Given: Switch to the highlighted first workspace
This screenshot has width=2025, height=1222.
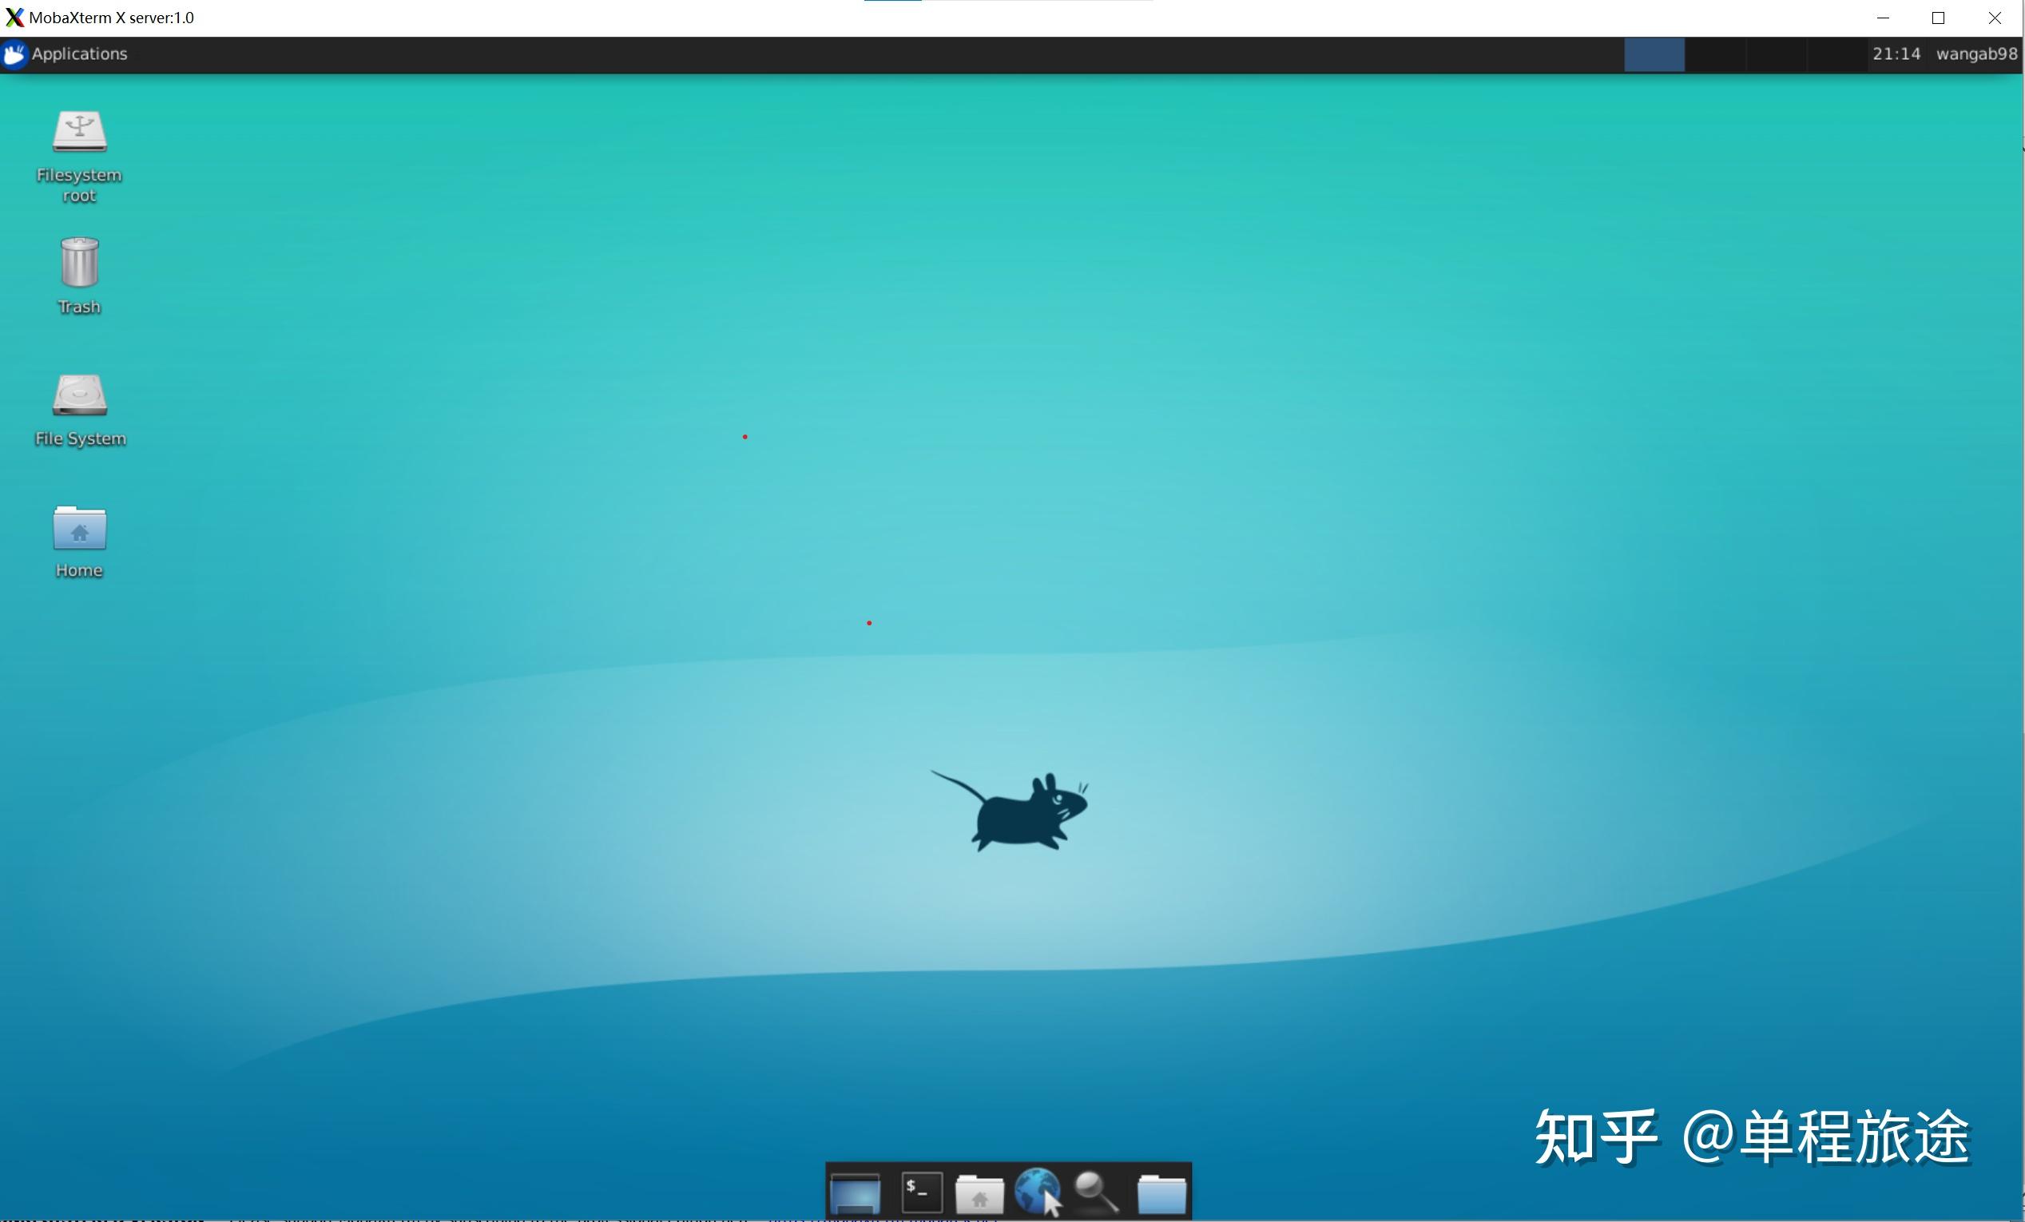Looking at the screenshot, I should (1654, 54).
